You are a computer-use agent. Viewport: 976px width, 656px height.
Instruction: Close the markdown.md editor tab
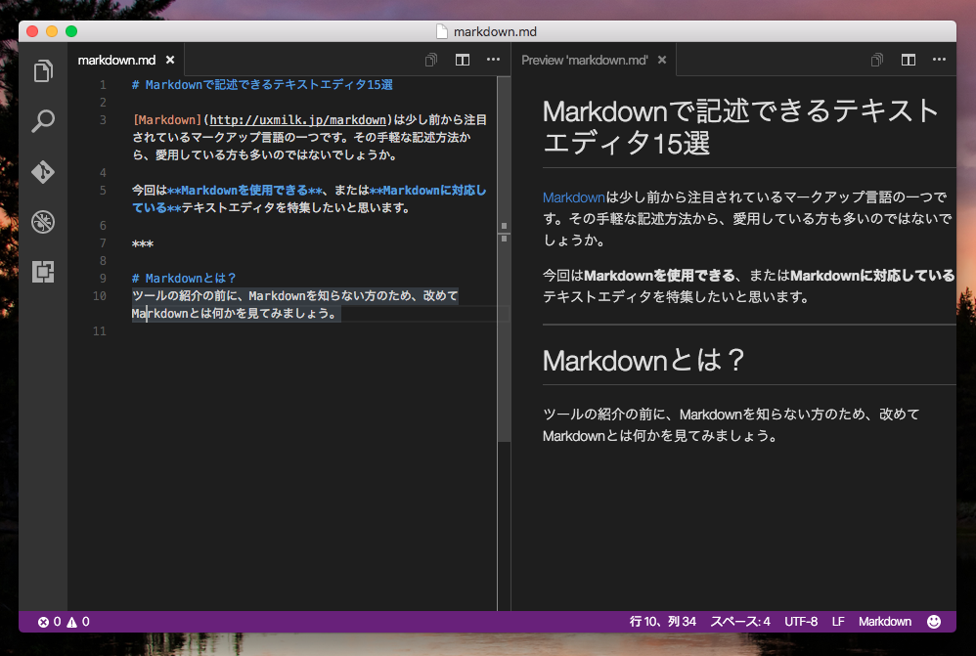(171, 60)
